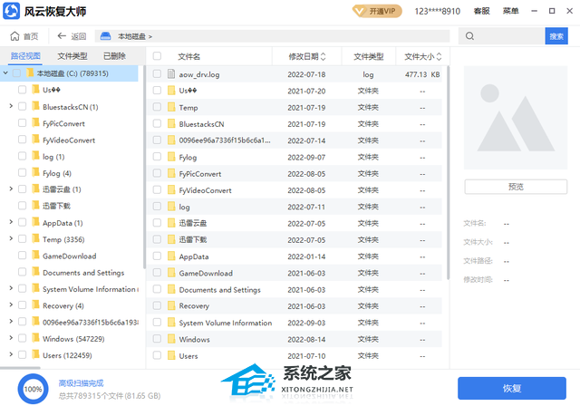Click the 本地磁盘 path breadcrumb
The height and width of the screenshot is (406, 580).
[131, 36]
